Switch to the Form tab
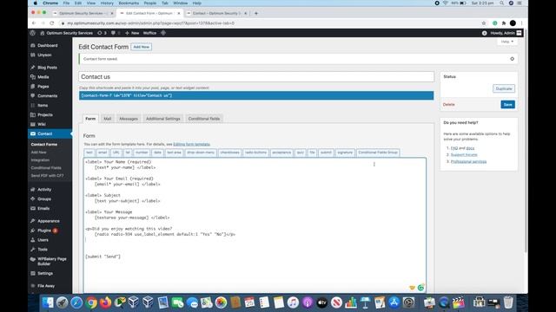This screenshot has width=556, height=312. click(90, 119)
